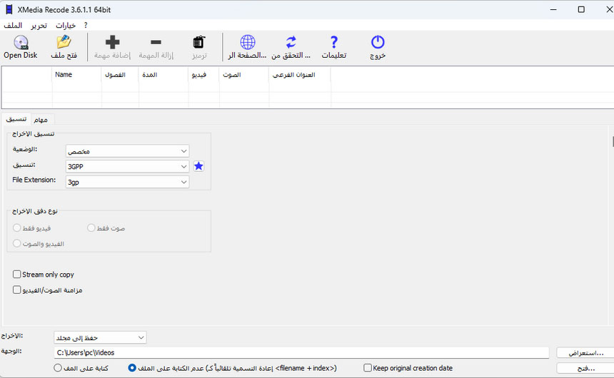The height and width of the screenshot is (378, 614).
Task: Toggle the مزامنة الصوت/الفيديو sync checkbox
Action: pos(16,290)
